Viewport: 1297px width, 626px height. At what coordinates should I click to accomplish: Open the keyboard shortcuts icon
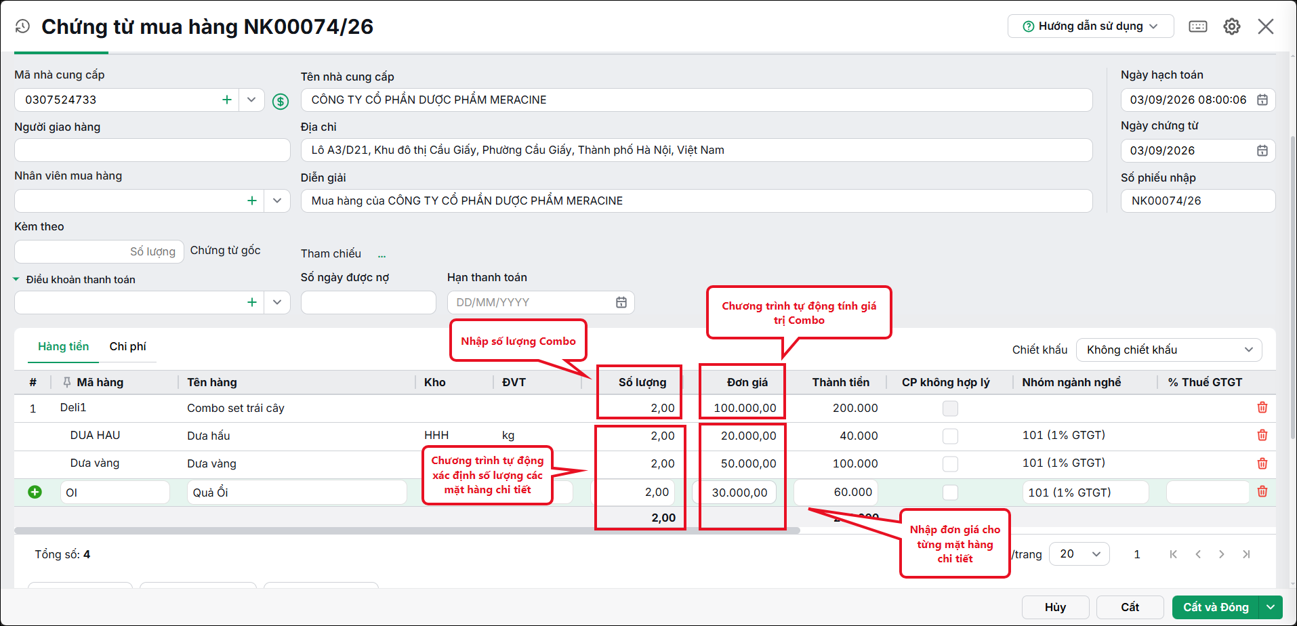click(x=1198, y=26)
